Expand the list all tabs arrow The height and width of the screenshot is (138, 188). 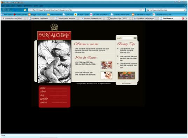186,18
